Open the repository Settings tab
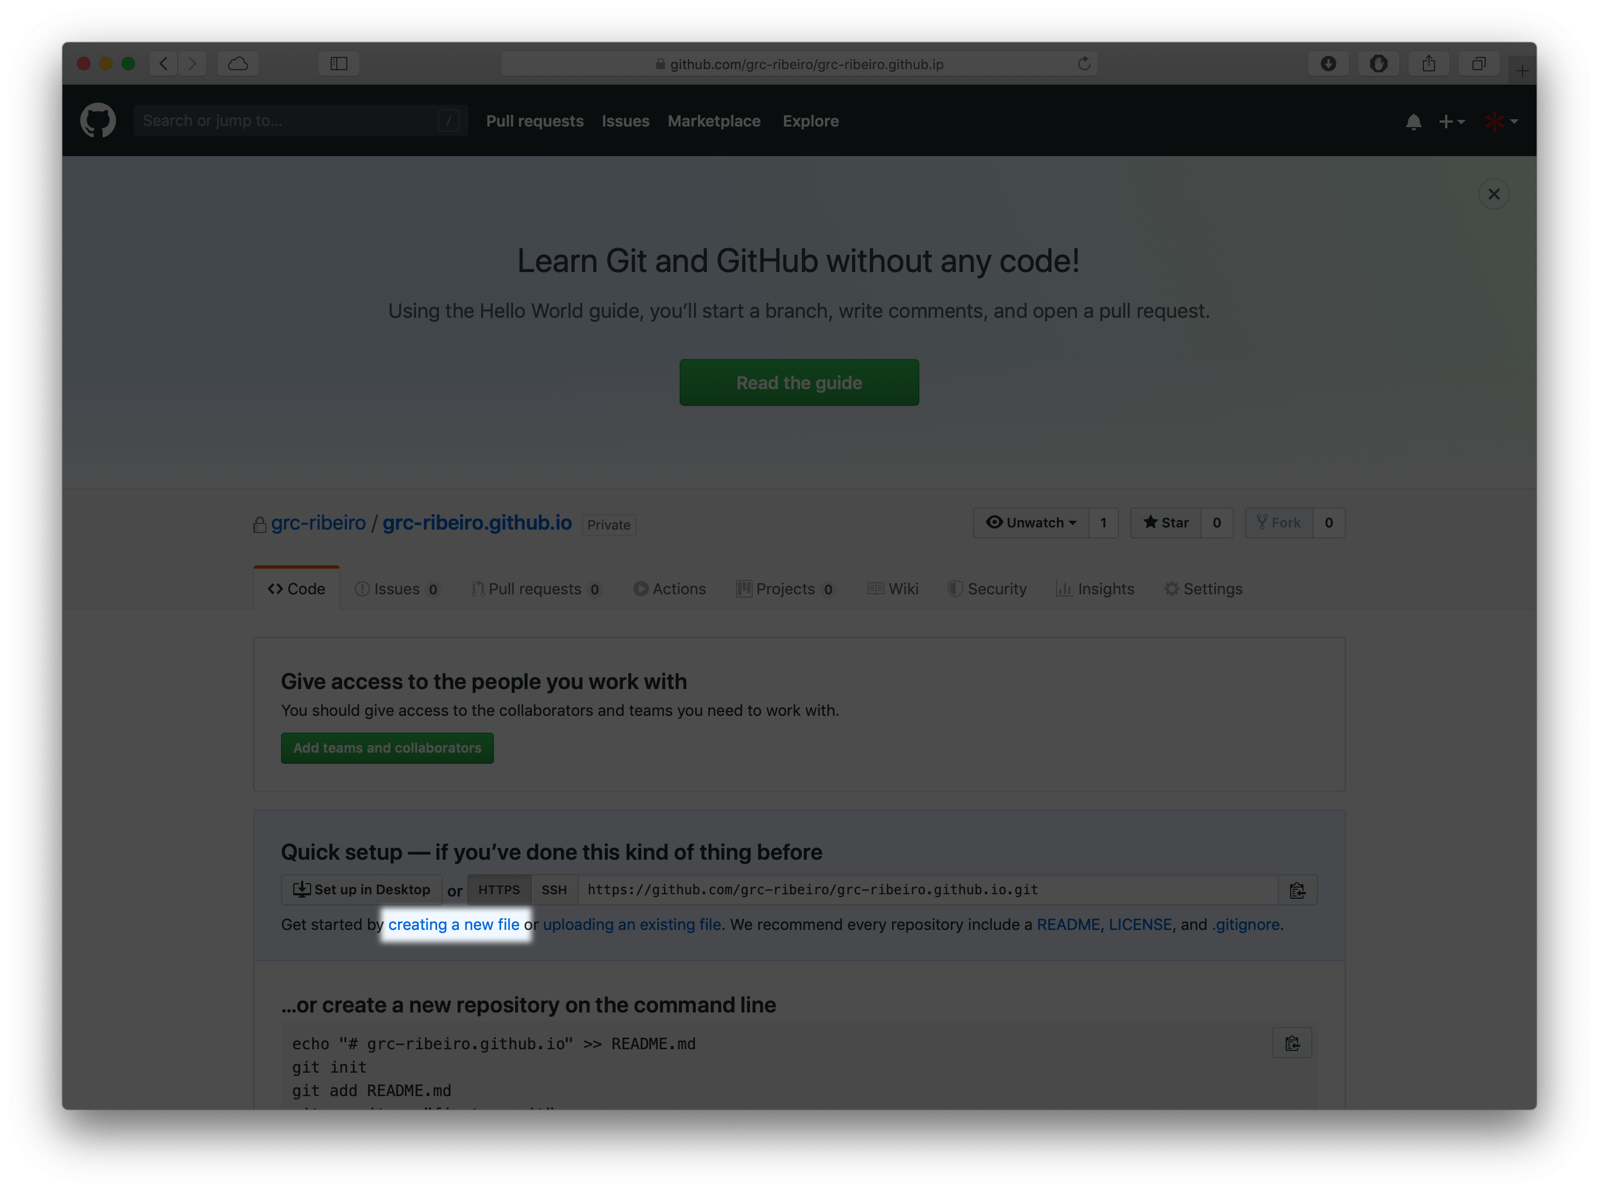Screen dimensions: 1599x1192 tap(1203, 589)
